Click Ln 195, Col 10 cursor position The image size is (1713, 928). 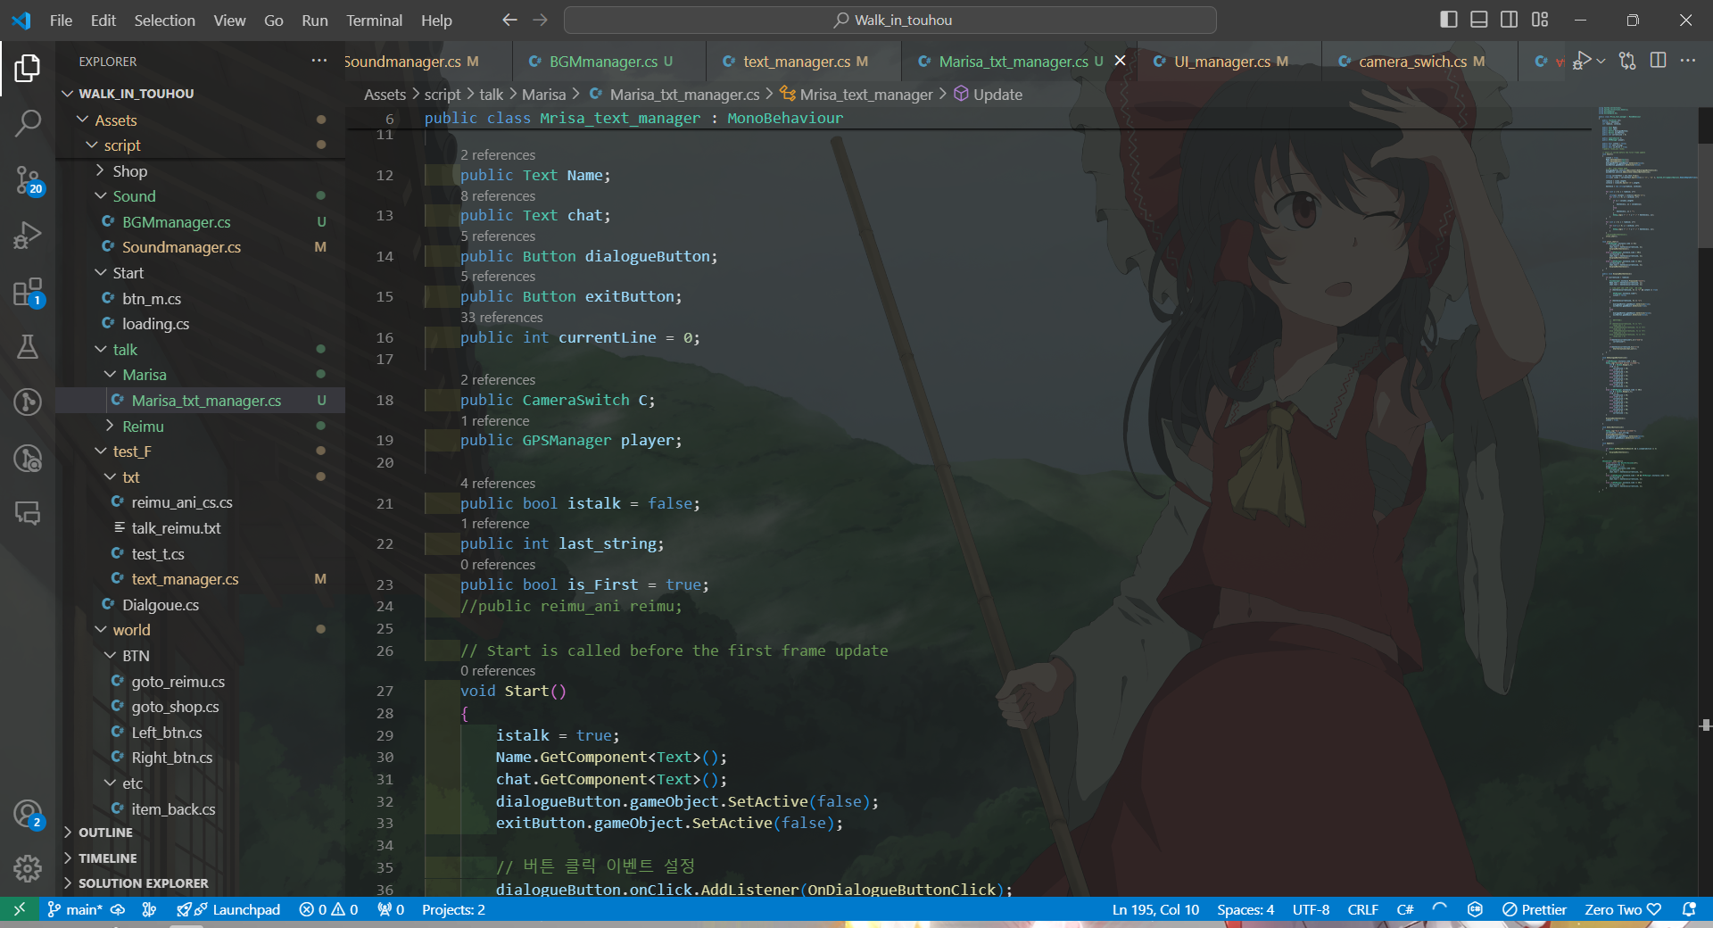1155,909
